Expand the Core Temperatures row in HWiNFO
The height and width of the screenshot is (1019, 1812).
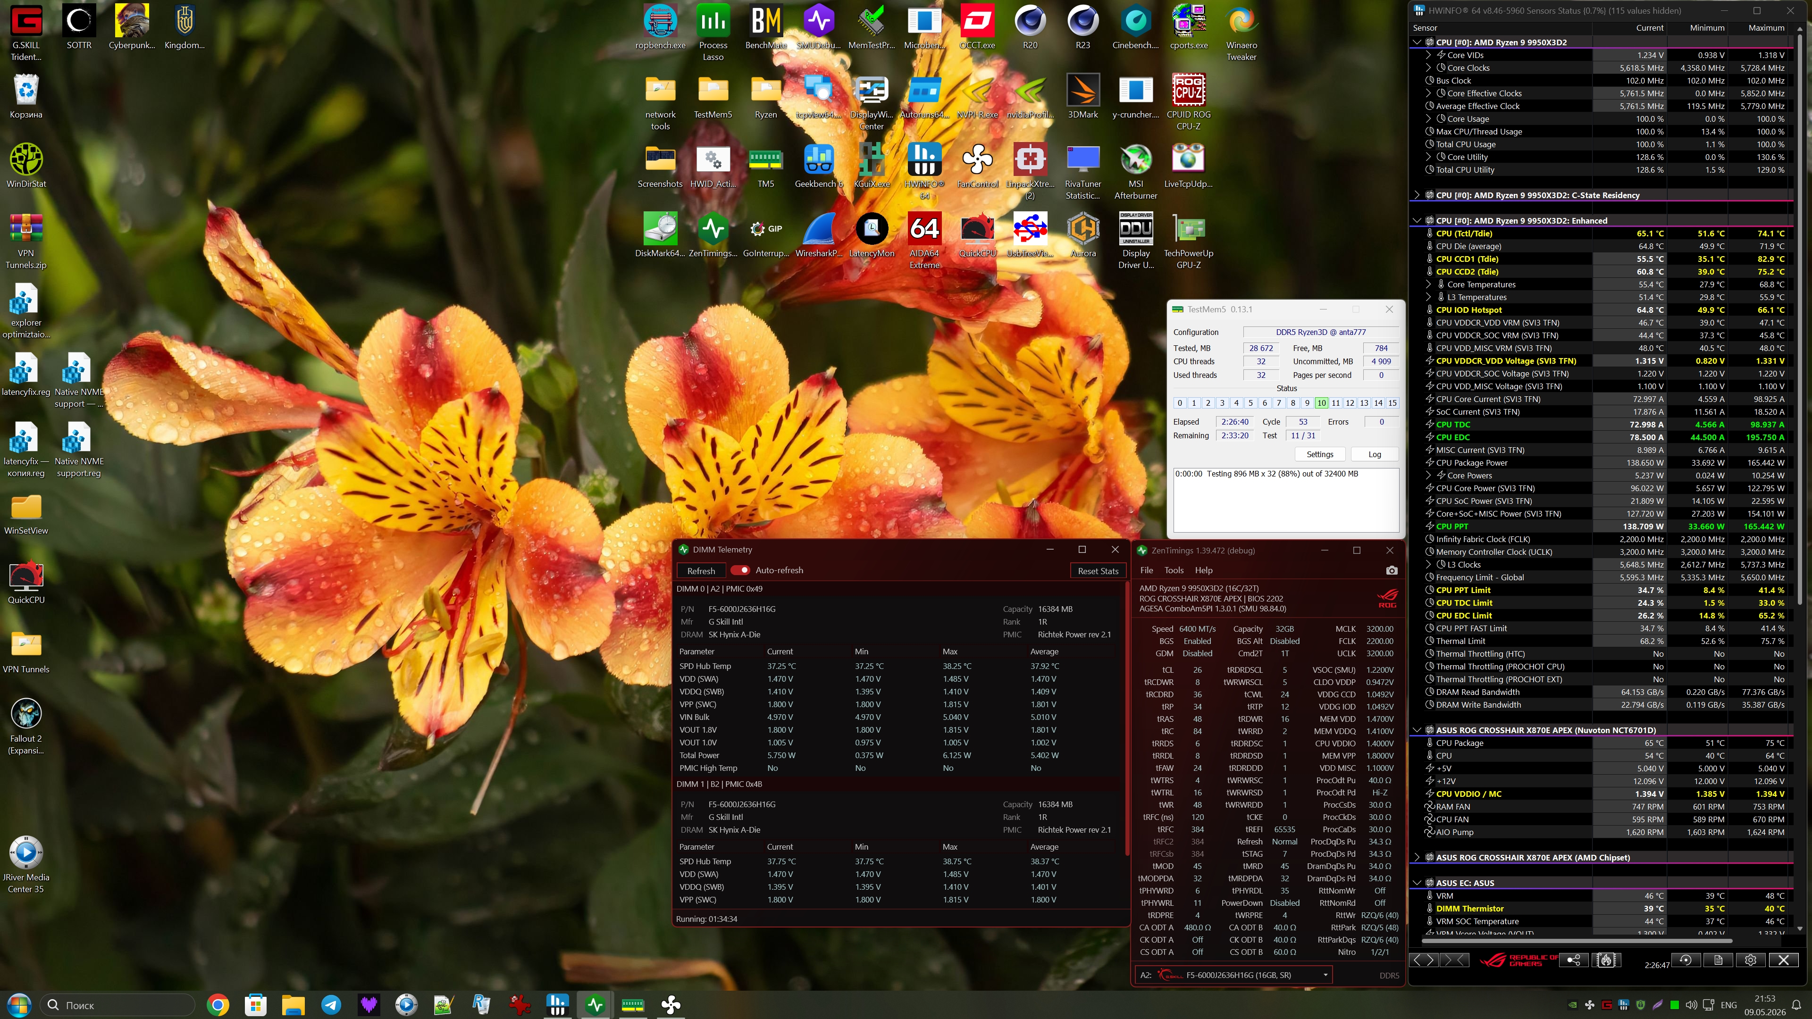(x=1428, y=285)
